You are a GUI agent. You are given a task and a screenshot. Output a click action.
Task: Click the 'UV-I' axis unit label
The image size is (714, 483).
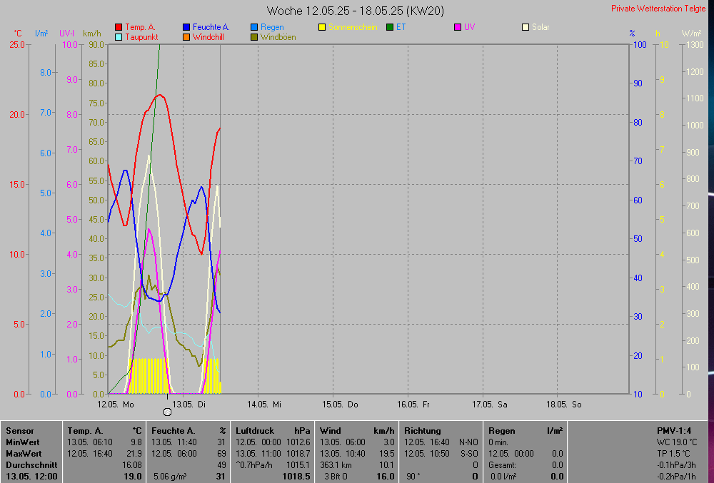click(x=67, y=34)
